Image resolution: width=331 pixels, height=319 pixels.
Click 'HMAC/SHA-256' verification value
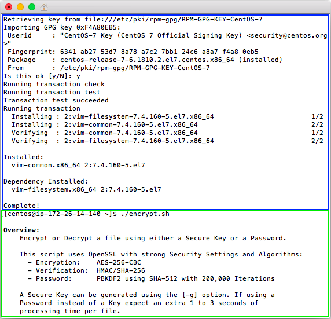point(121,270)
